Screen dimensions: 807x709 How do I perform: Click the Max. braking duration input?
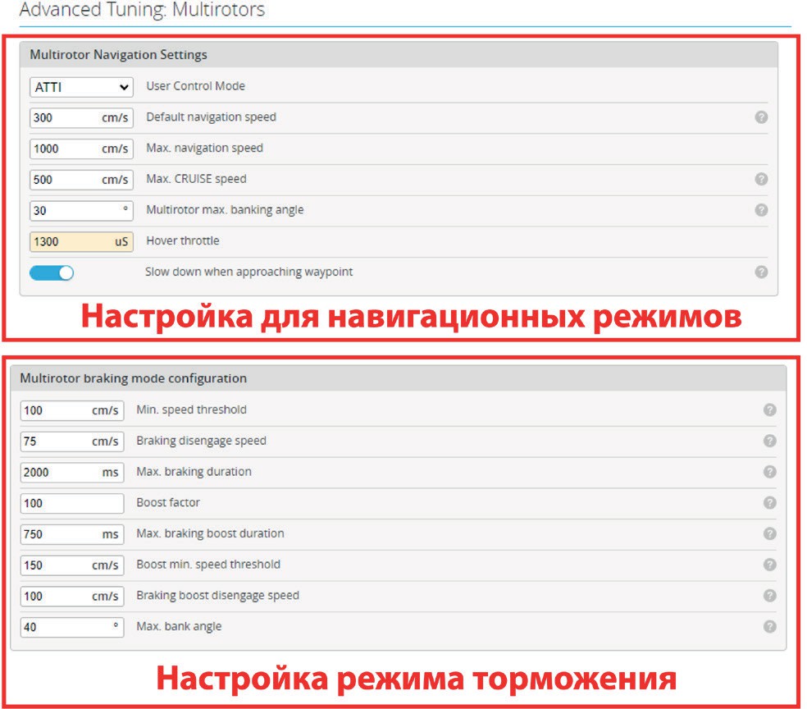pyautogui.click(x=57, y=472)
